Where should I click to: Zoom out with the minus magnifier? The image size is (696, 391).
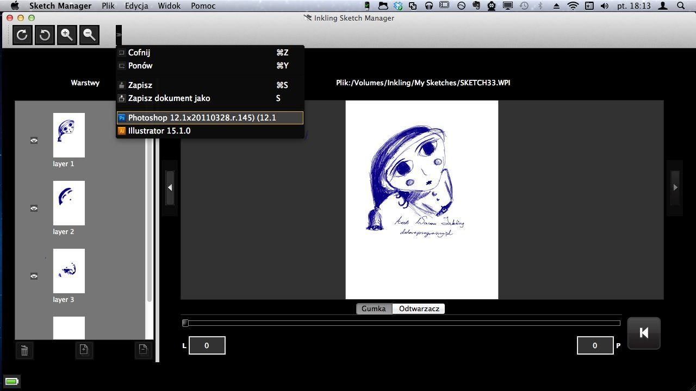click(89, 35)
